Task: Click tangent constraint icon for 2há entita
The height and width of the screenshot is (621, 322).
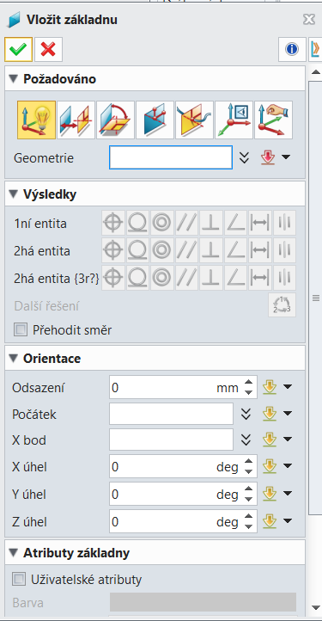Action: (x=137, y=250)
